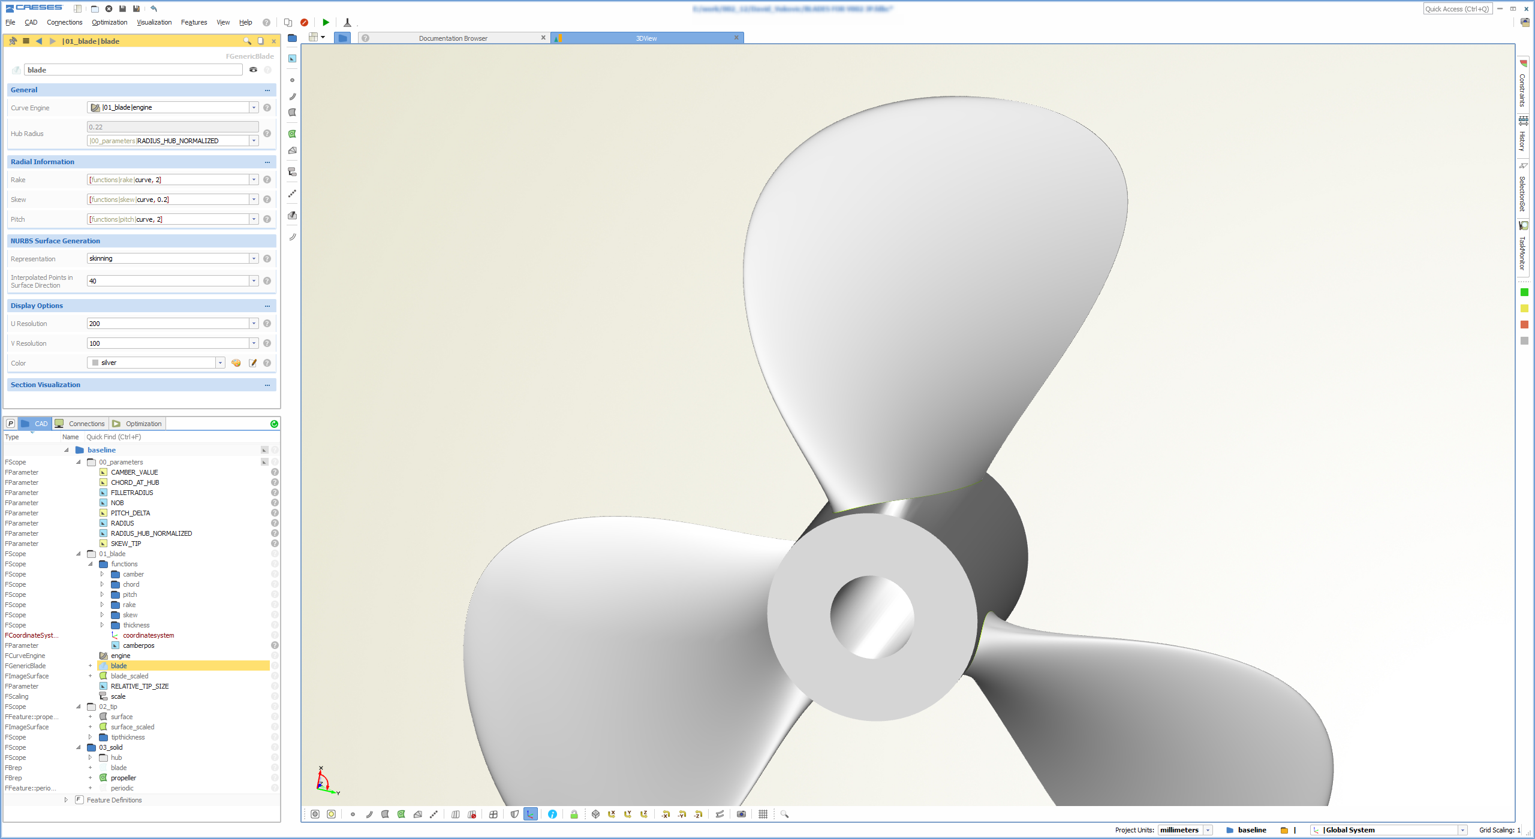This screenshot has height=839, width=1535.
Task: Expand the camber folder in tree
Action: (102, 574)
